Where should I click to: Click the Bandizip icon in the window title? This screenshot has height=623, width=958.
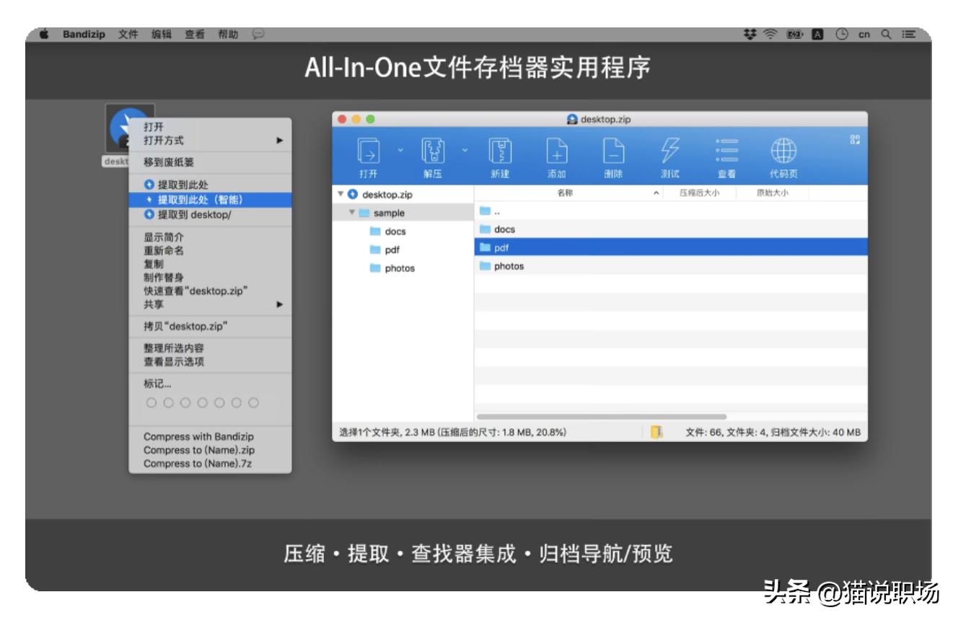[573, 119]
